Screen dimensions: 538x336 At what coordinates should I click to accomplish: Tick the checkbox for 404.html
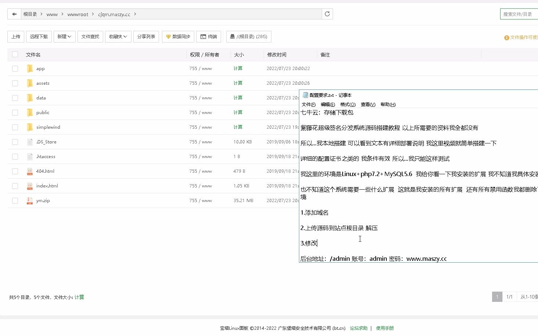15,171
